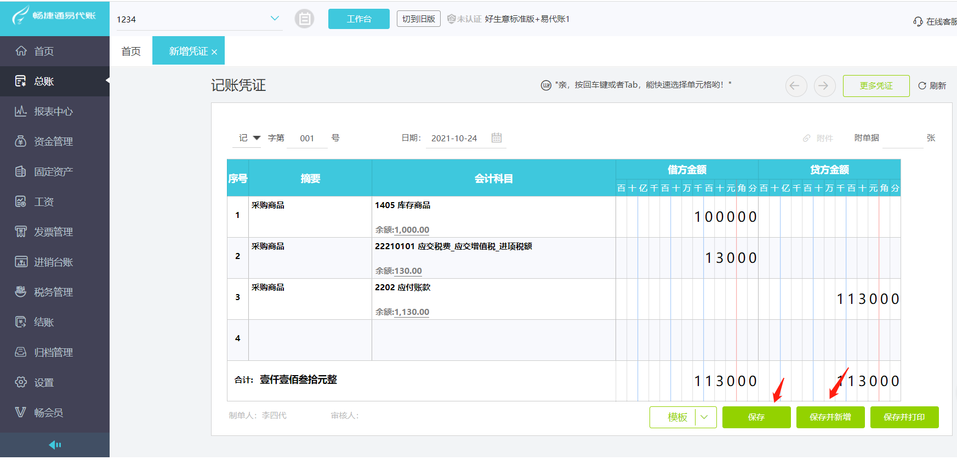This screenshot has width=957, height=460.
Task: Click the 保存并新增 button
Action: [x=830, y=417]
